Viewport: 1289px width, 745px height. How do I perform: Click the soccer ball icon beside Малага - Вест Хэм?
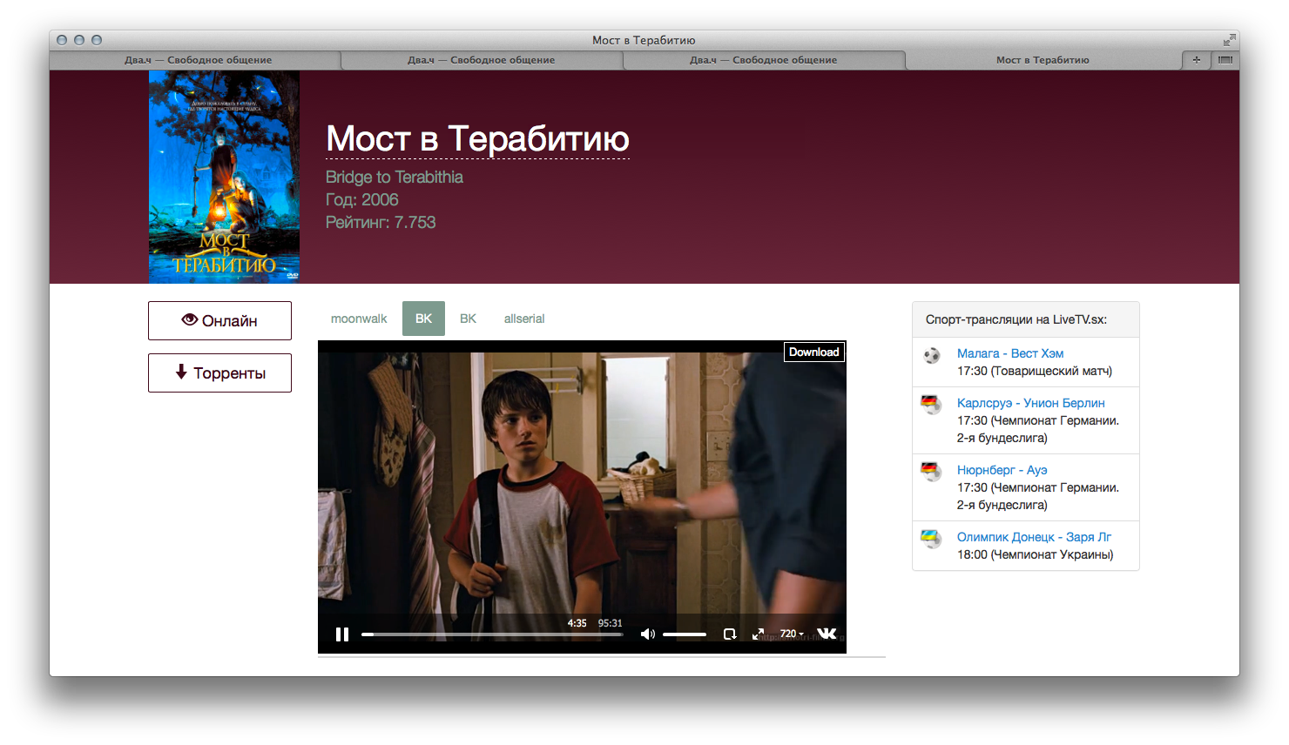pyautogui.click(x=932, y=355)
